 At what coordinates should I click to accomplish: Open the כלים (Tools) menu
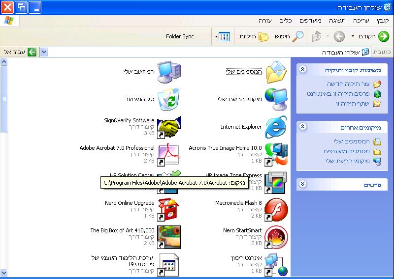(286, 21)
